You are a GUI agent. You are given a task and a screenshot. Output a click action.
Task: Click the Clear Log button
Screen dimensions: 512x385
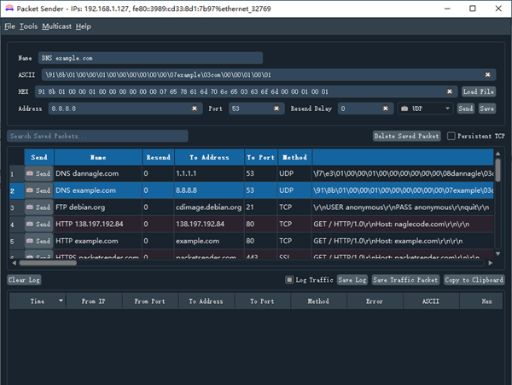(24, 280)
